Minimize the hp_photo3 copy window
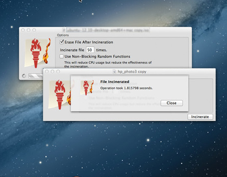The height and width of the screenshot is (177, 227). pyautogui.click(x=52, y=71)
